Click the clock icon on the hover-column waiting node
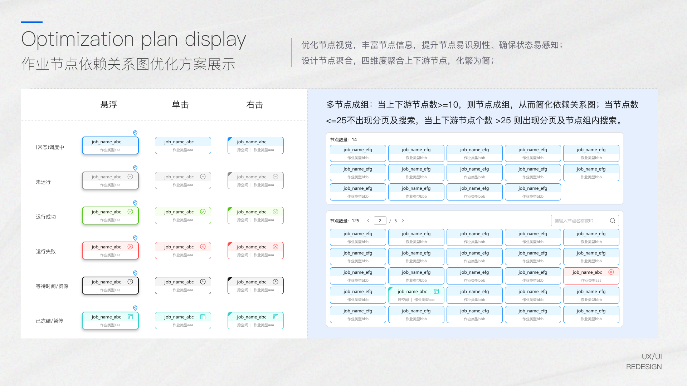The height and width of the screenshot is (386, 687). (130, 282)
